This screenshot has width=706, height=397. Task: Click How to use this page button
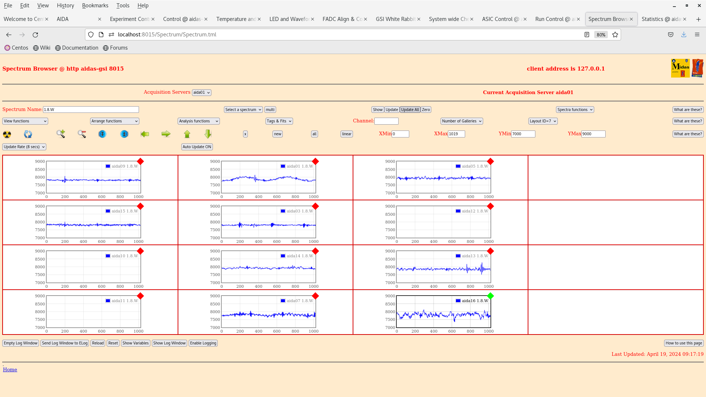pyautogui.click(x=684, y=343)
